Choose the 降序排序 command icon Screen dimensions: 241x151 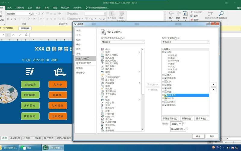click(102, 108)
